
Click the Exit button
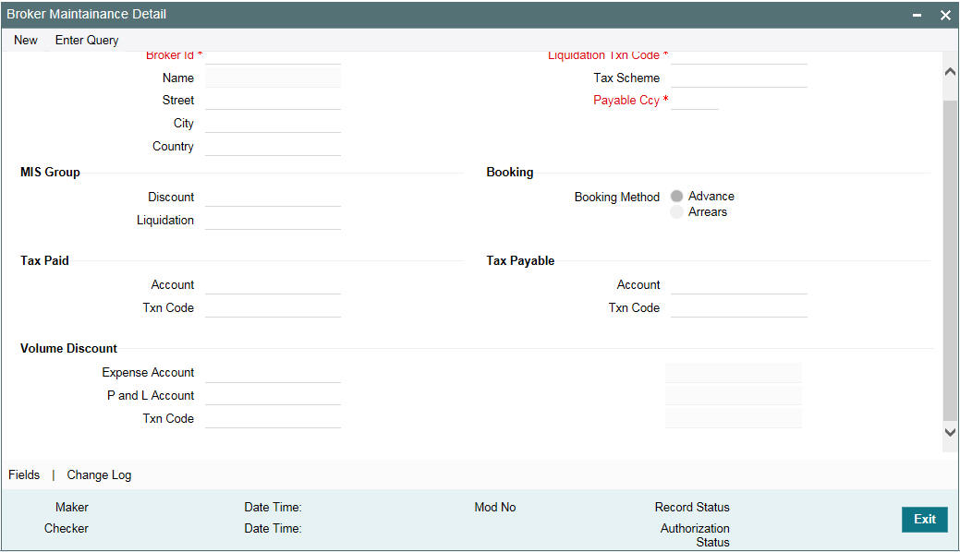925,519
